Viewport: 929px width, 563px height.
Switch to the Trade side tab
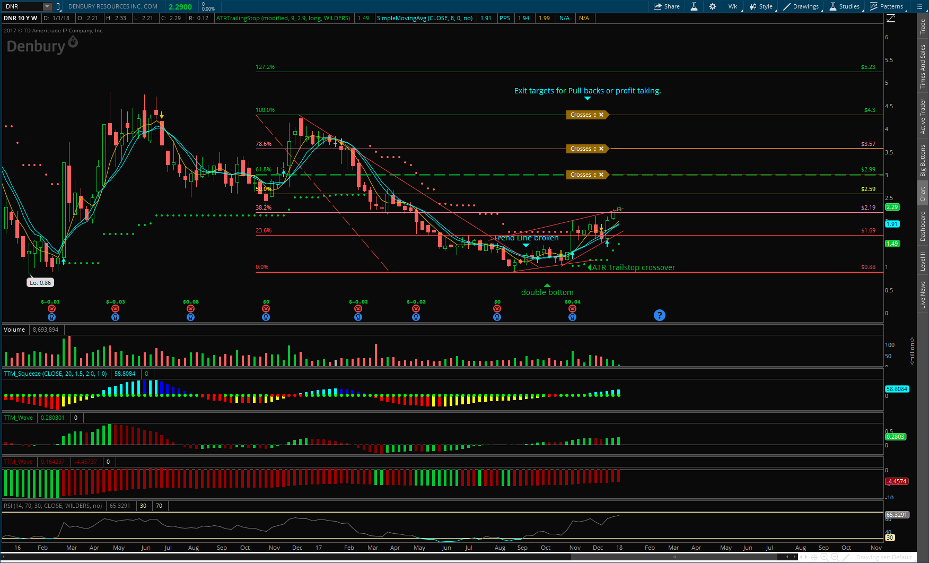(x=923, y=27)
